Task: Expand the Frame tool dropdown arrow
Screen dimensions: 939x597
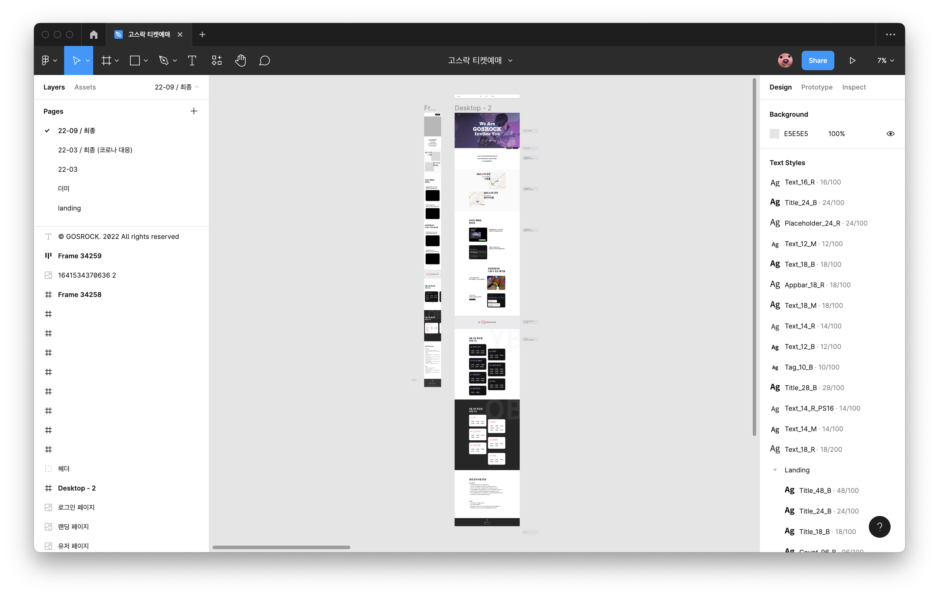Action: (x=117, y=60)
